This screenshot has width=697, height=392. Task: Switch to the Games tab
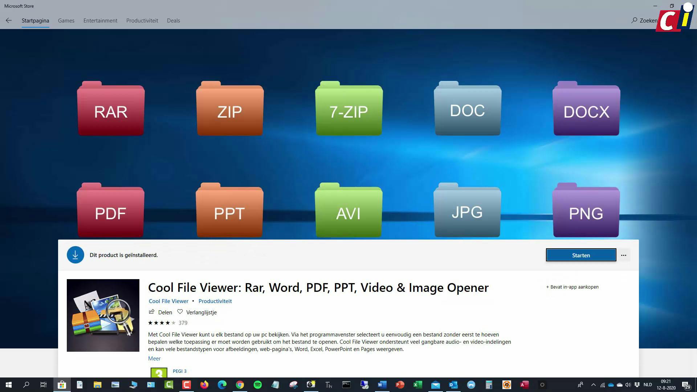point(66,21)
